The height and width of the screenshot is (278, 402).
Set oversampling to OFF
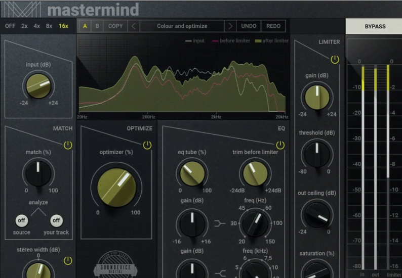tap(10, 26)
